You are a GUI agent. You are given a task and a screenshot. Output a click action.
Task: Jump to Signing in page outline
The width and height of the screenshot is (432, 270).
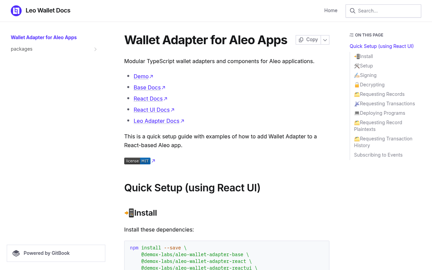pyautogui.click(x=365, y=75)
